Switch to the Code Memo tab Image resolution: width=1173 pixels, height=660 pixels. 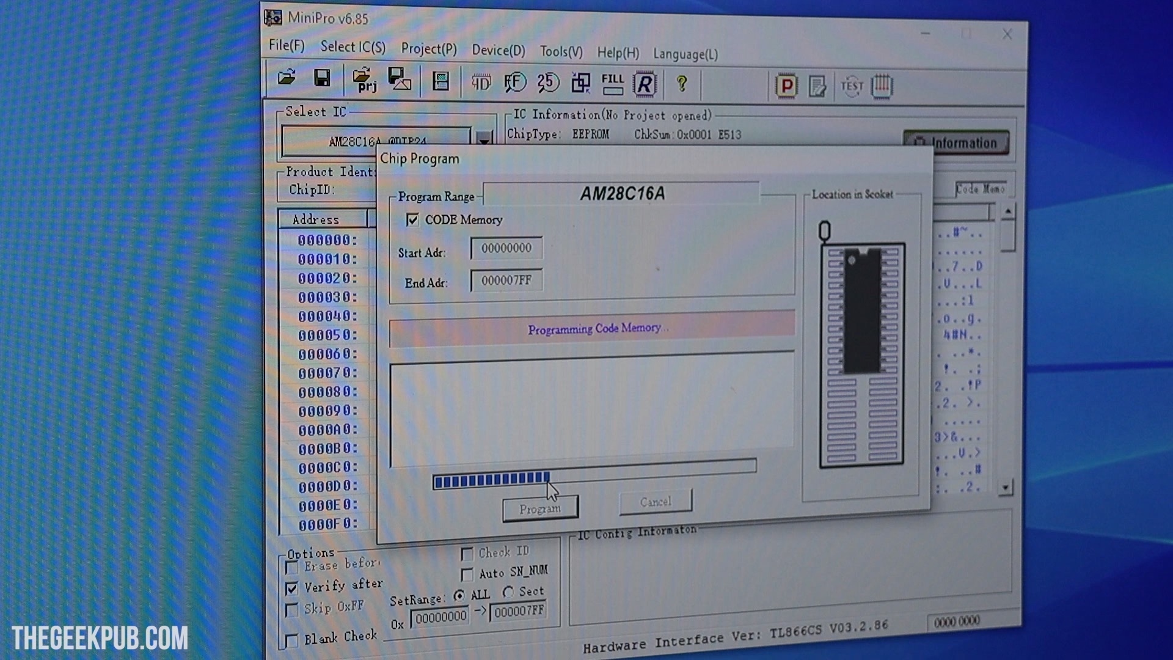click(980, 189)
